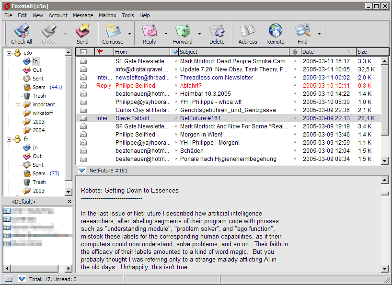Viewport: 392px width, 285px height.
Task: Delete the selected message
Action: click(x=217, y=34)
